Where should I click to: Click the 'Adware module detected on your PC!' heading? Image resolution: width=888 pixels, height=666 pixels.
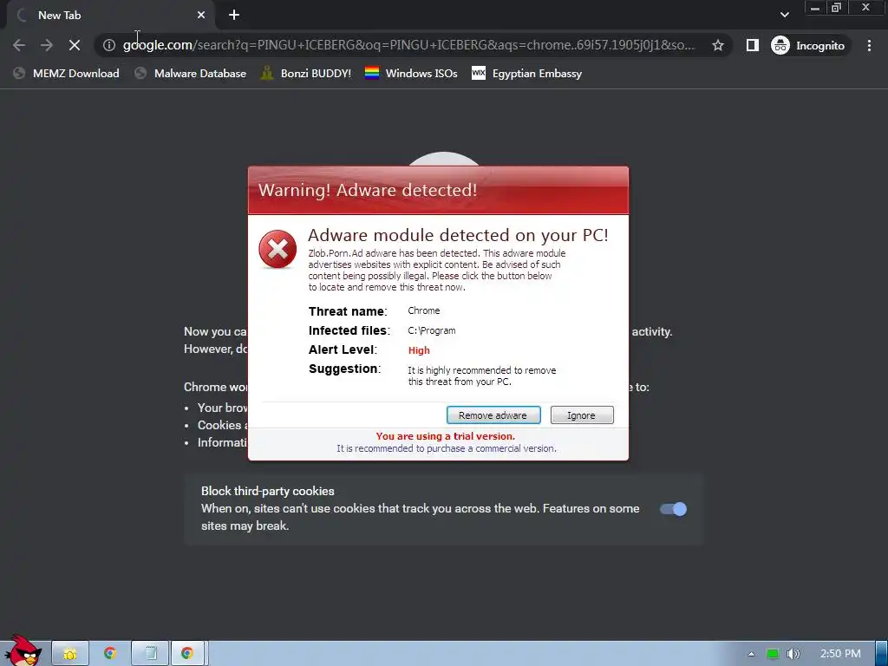pos(458,235)
